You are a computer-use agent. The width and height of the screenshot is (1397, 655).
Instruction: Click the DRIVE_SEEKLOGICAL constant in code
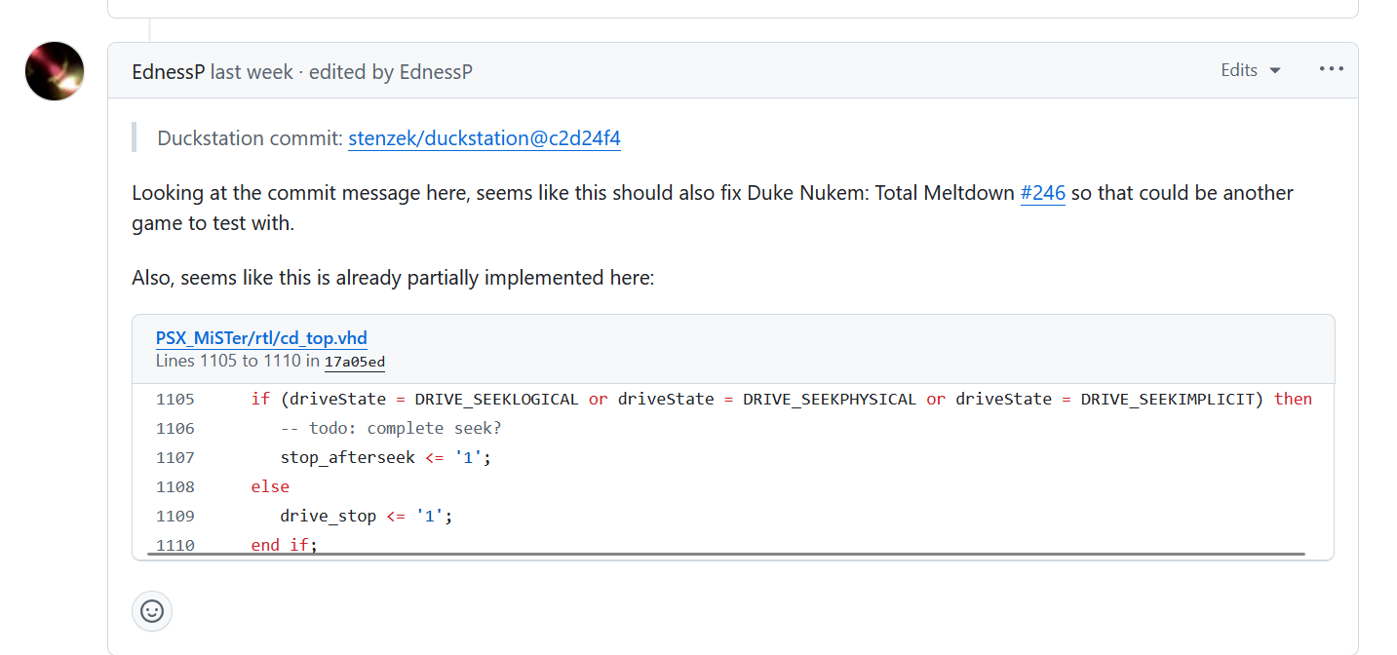(x=497, y=399)
